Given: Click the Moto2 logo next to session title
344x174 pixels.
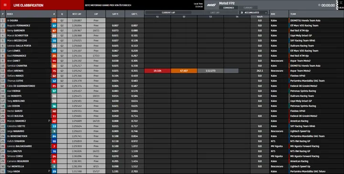Looking at the screenshot, I should click(x=211, y=5).
